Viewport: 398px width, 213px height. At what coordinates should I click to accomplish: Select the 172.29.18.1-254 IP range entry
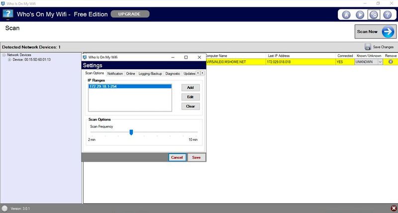coord(130,86)
